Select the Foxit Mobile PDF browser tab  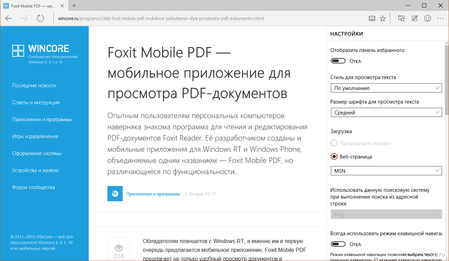click(x=34, y=6)
